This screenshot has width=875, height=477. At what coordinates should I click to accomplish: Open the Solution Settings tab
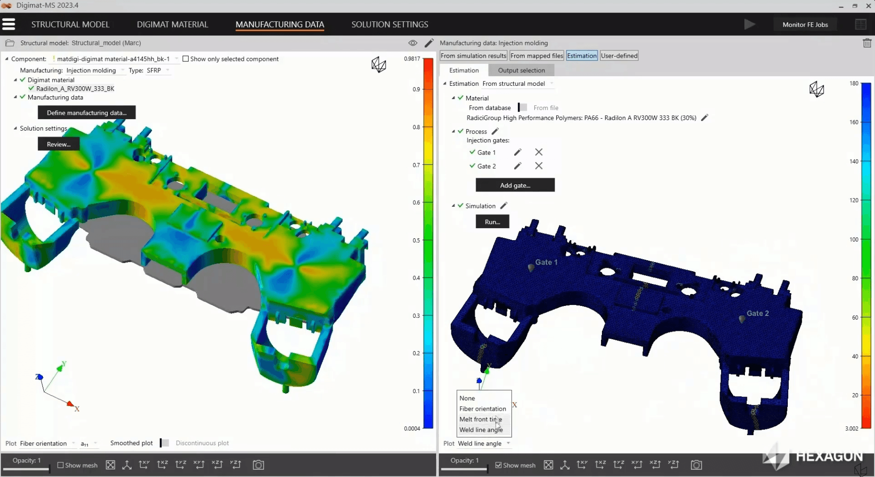pos(389,24)
